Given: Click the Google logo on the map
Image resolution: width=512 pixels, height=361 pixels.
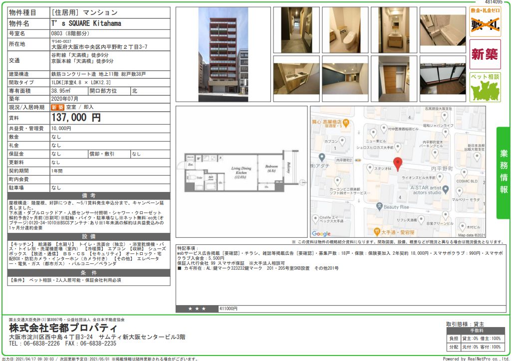Looking at the screenshot, I should click(321, 233).
